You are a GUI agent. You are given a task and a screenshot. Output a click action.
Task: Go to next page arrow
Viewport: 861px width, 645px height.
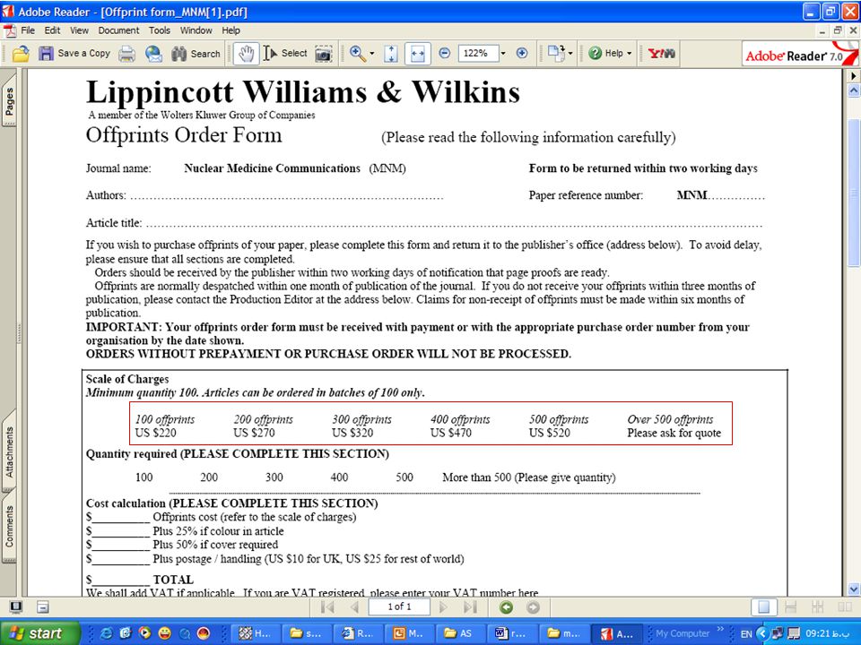pos(443,607)
